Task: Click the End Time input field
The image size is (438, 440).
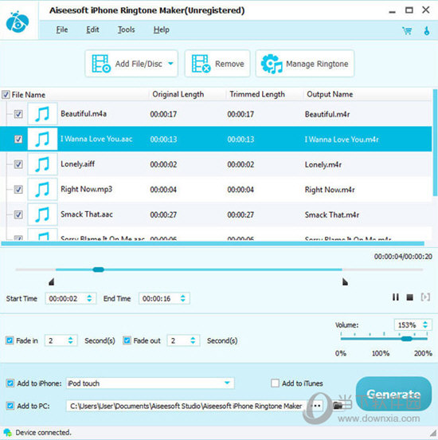Action: click(x=164, y=298)
